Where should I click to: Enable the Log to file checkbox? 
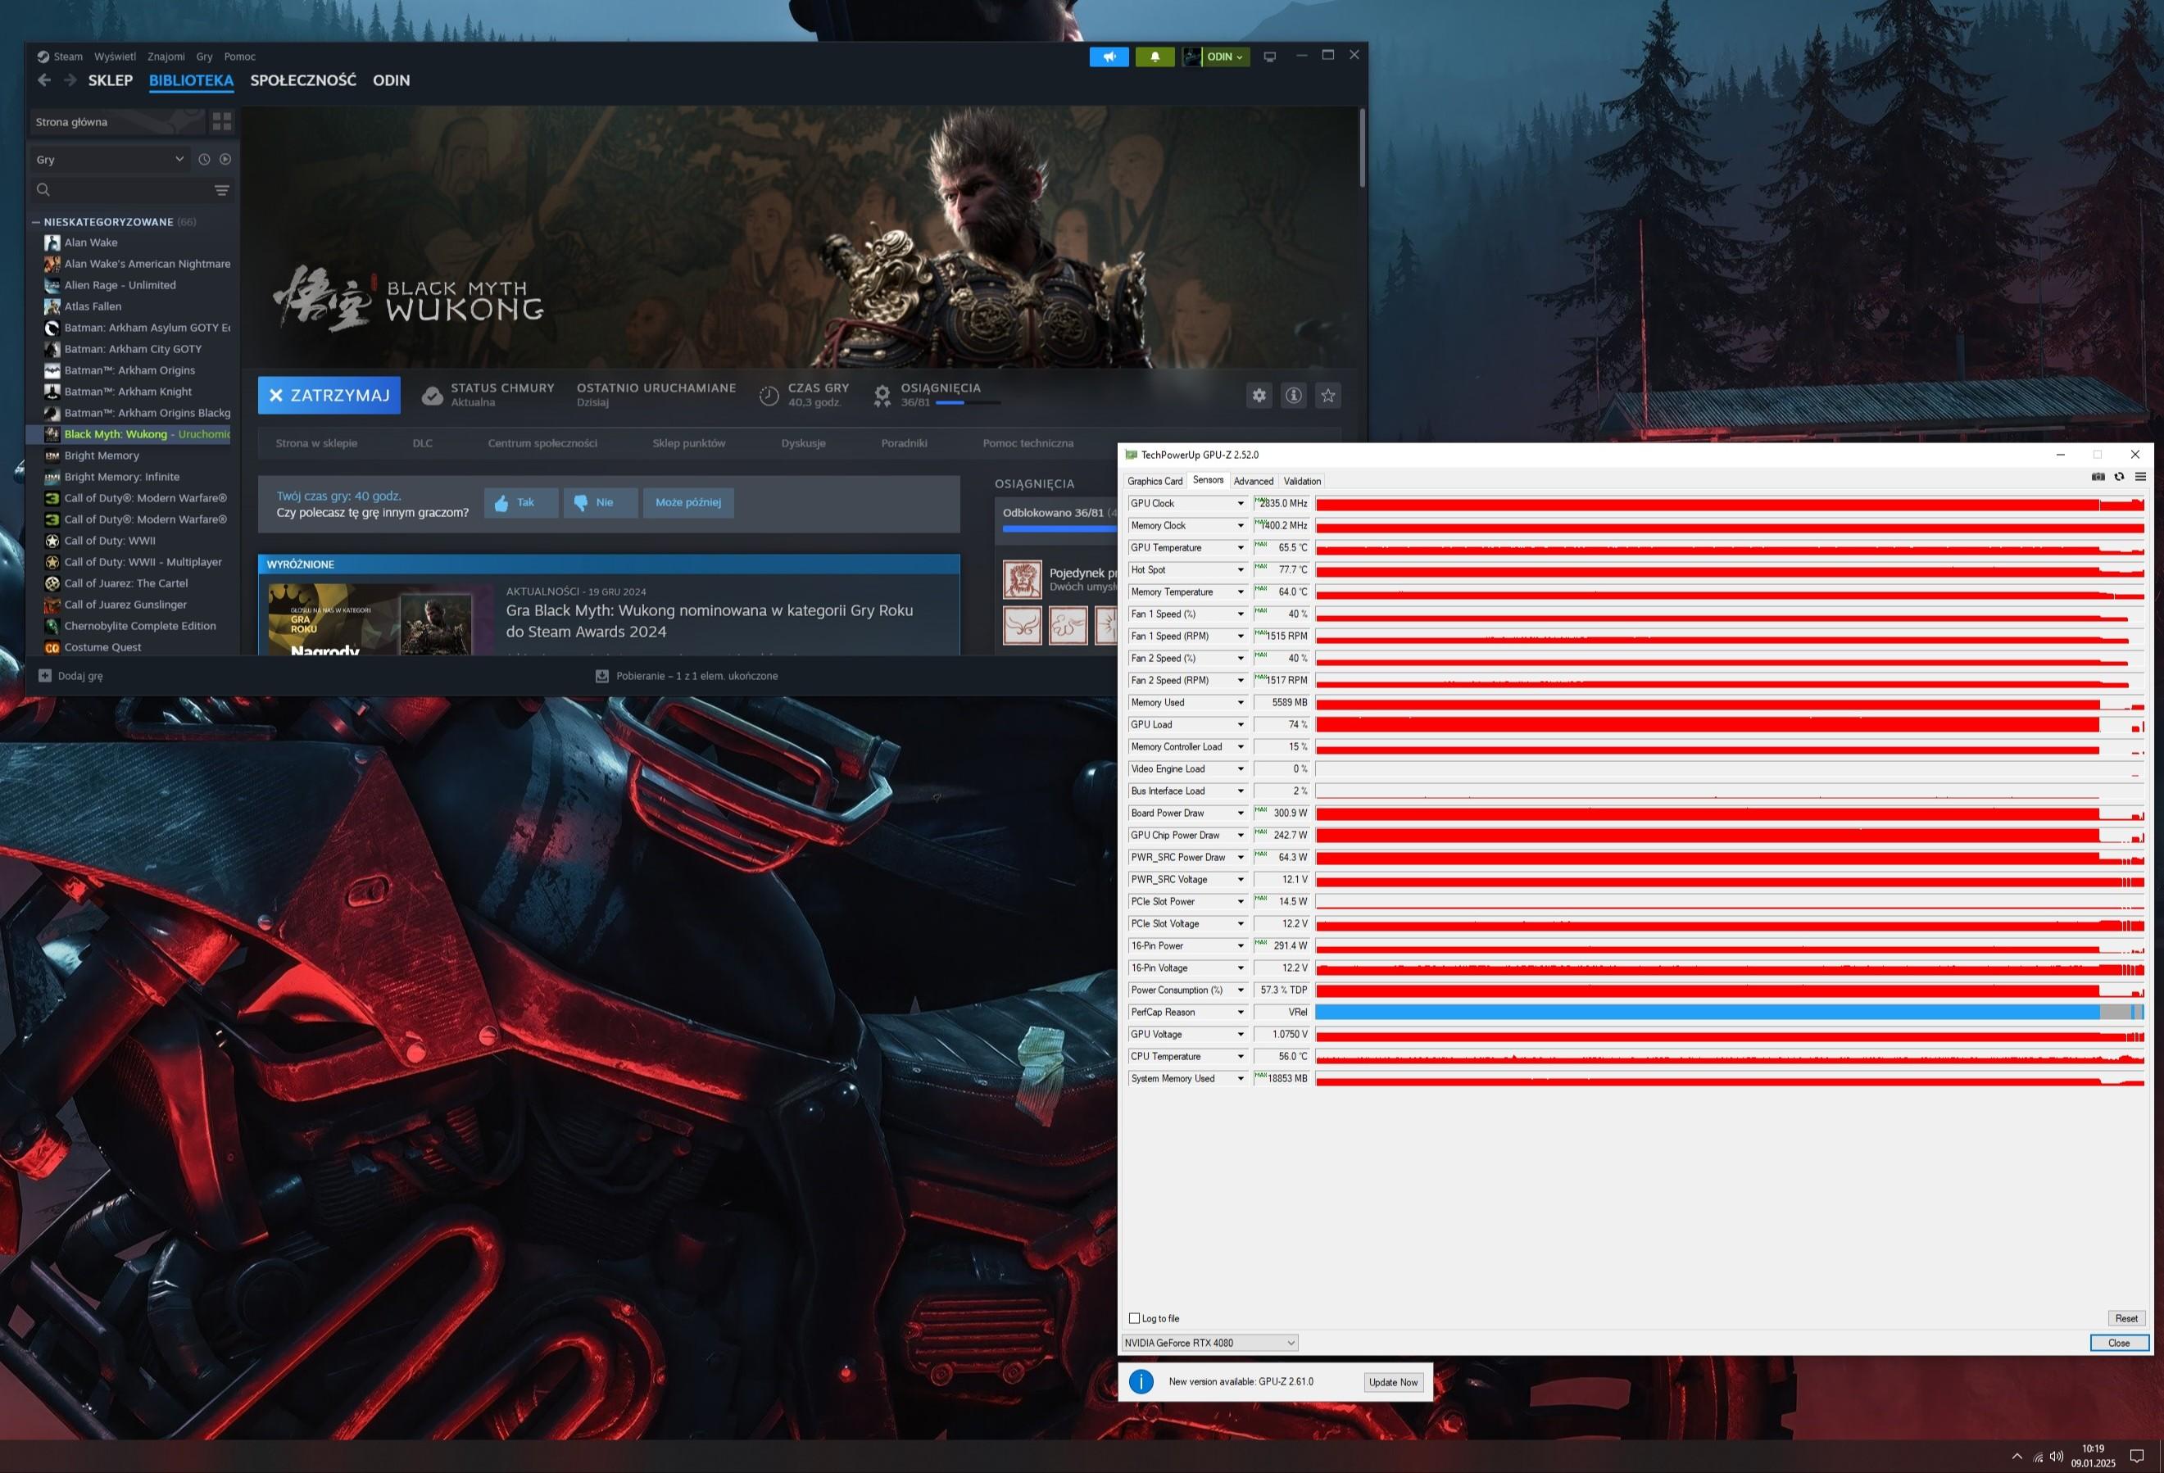click(x=1134, y=1318)
